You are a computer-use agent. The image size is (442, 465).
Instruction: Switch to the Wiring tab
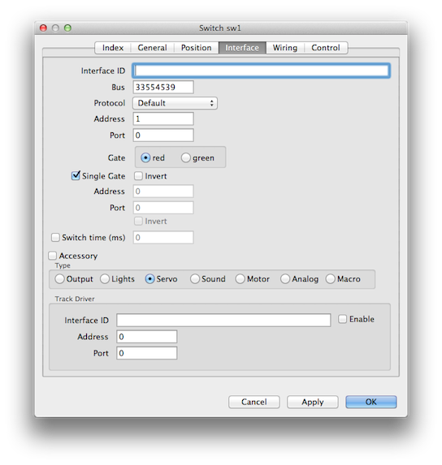point(284,48)
